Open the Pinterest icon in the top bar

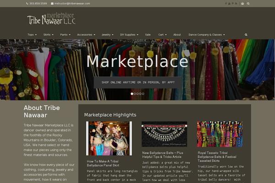233,4
